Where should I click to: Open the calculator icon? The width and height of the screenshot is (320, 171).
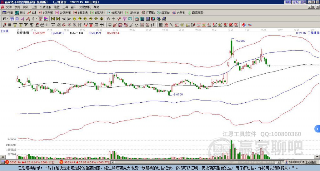pyautogui.click(x=142, y=19)
